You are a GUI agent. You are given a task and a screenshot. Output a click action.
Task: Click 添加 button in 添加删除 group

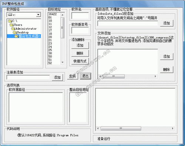[x=80, y=45]
